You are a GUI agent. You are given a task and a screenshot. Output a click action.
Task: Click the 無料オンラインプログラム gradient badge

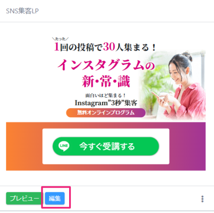pyautogui.click(x=106, y=113)
